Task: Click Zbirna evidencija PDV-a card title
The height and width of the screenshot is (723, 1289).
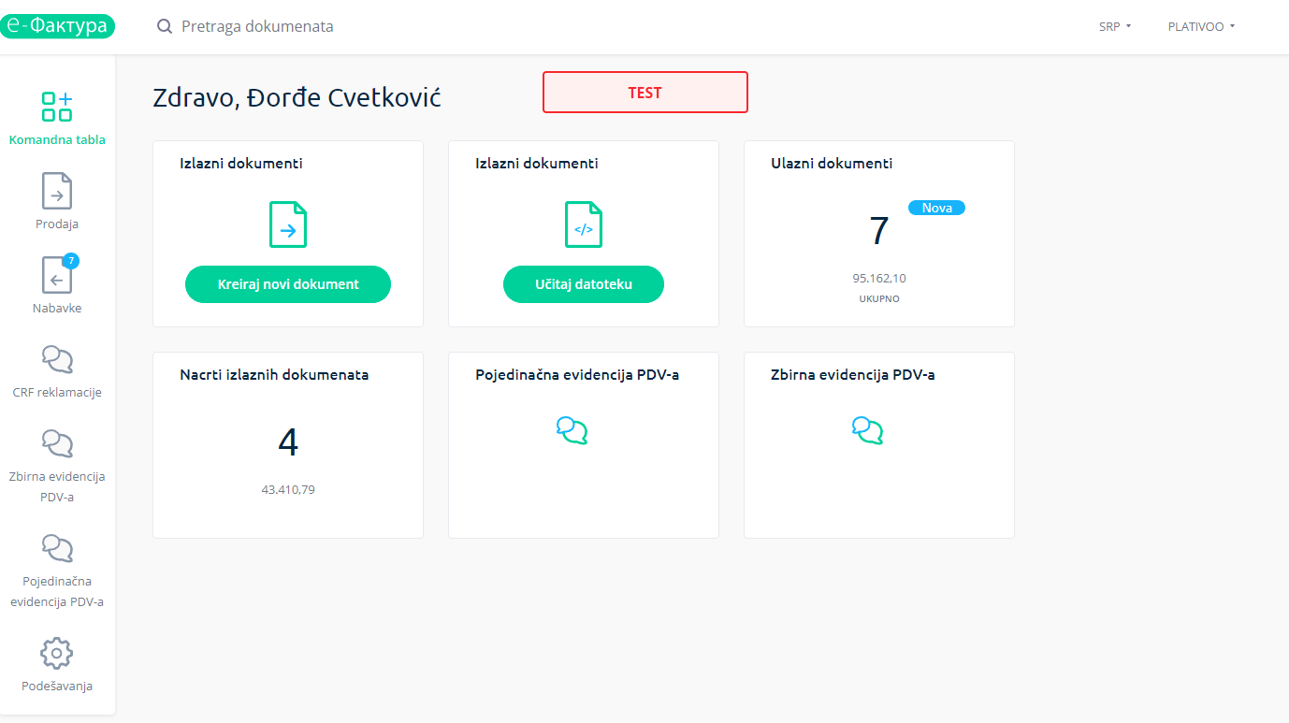Action: point(853,375)
